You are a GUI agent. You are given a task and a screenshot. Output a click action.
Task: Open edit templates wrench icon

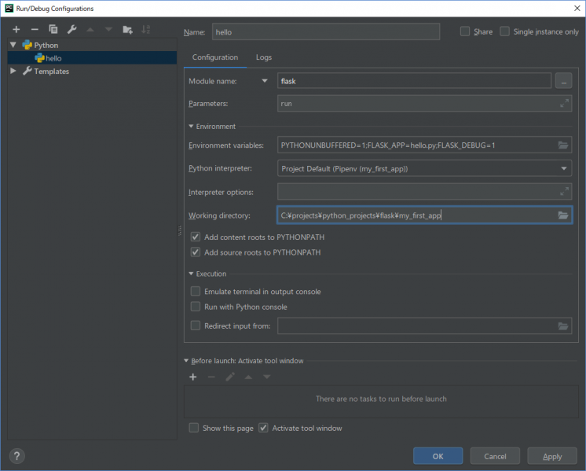[x=71, y=29]
